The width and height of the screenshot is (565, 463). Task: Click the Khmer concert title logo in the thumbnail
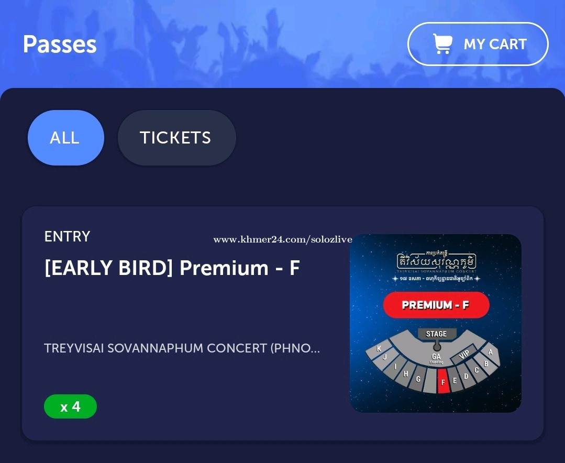[x=436, y=262]
